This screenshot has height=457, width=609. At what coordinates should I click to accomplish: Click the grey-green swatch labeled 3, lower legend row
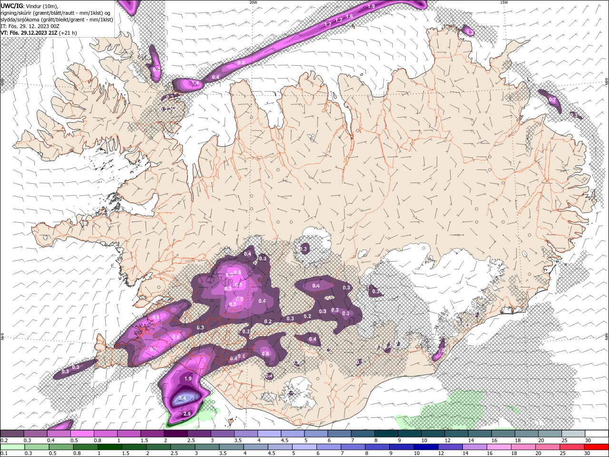[x=207, y=447]
